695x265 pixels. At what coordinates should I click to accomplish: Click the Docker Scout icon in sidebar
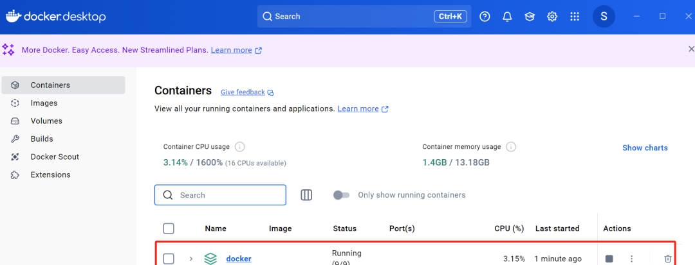point(15,157)
